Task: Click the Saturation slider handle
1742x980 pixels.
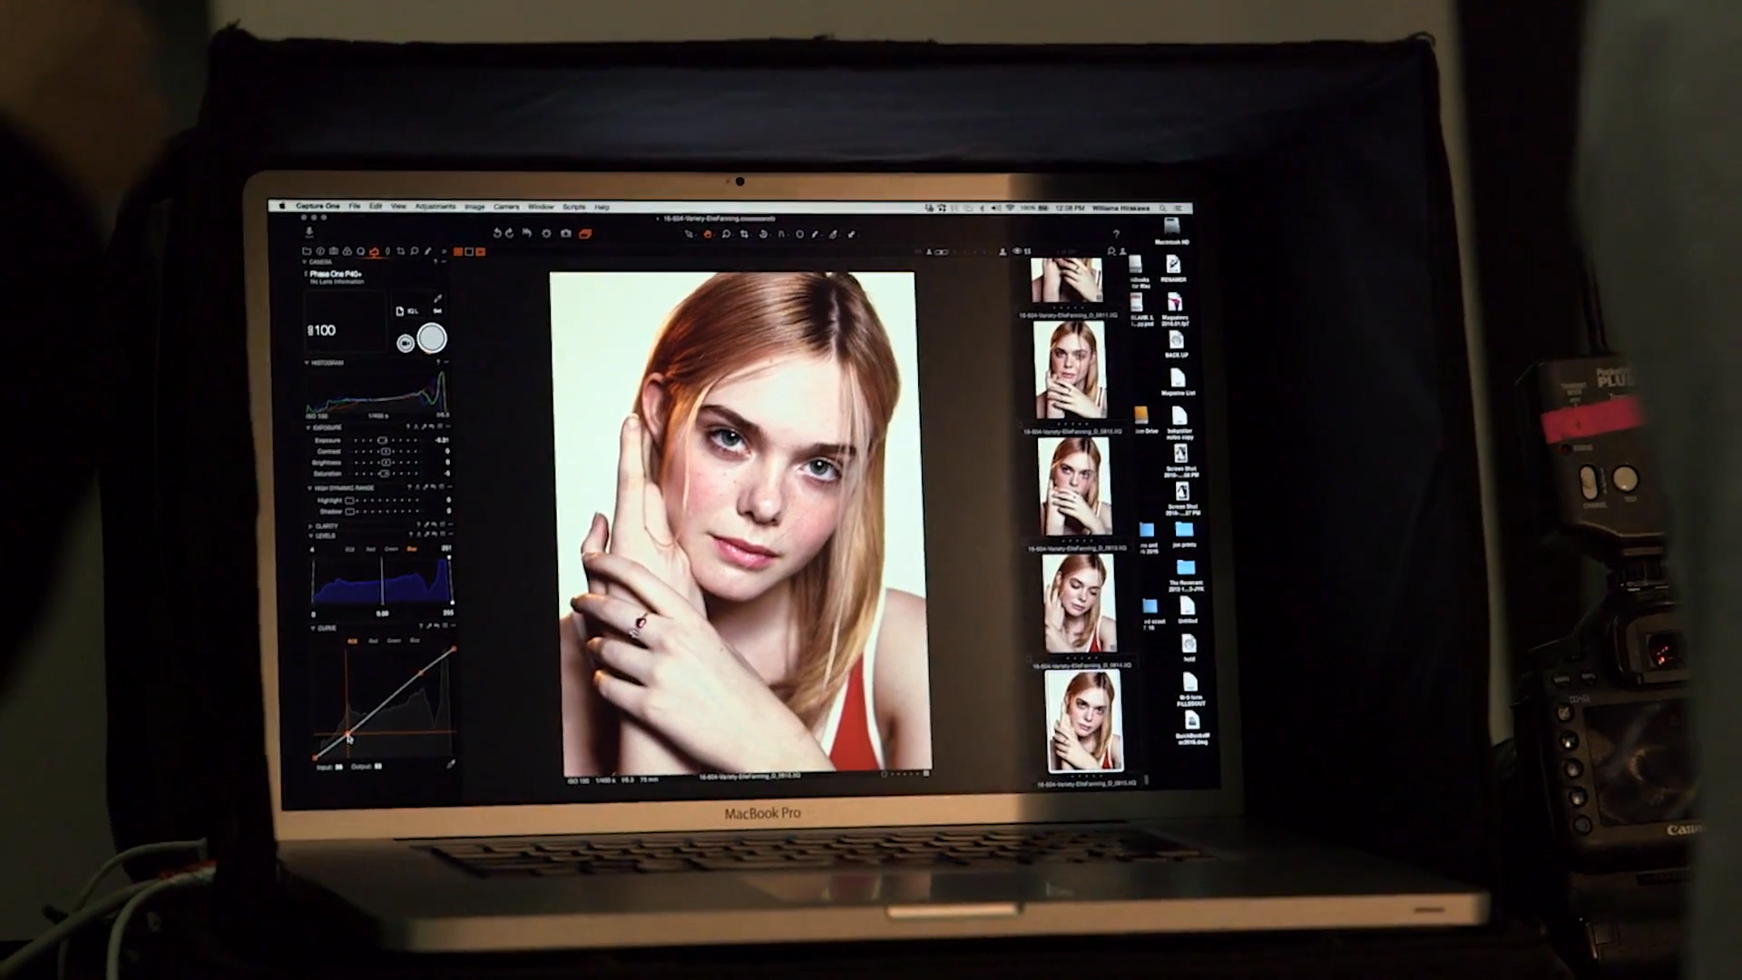Action: (x=385, y=474)
